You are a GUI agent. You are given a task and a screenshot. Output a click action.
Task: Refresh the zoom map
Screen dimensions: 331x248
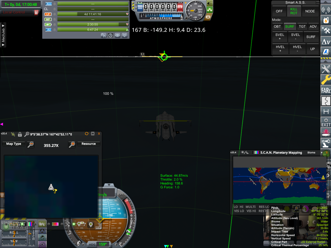click(87, 134)
